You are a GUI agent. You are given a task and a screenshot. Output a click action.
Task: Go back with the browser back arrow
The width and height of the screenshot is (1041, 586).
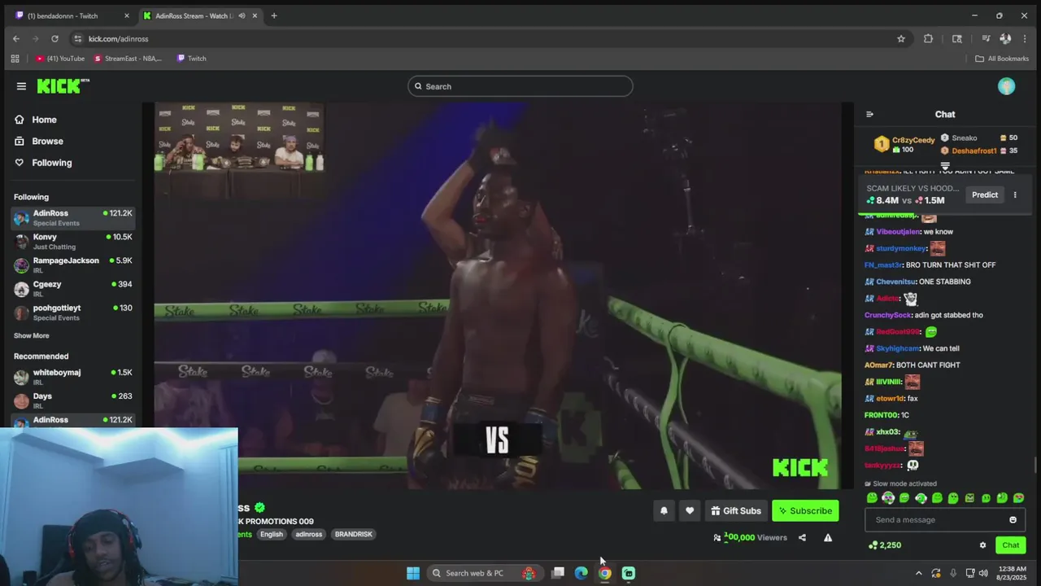point(15,38)
